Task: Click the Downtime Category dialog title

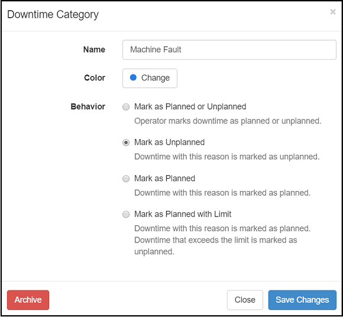Action: tap(53, 15)
